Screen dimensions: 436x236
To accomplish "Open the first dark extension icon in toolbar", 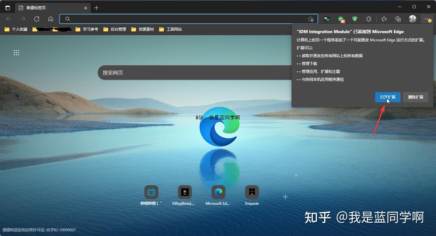I will (327, 19).
